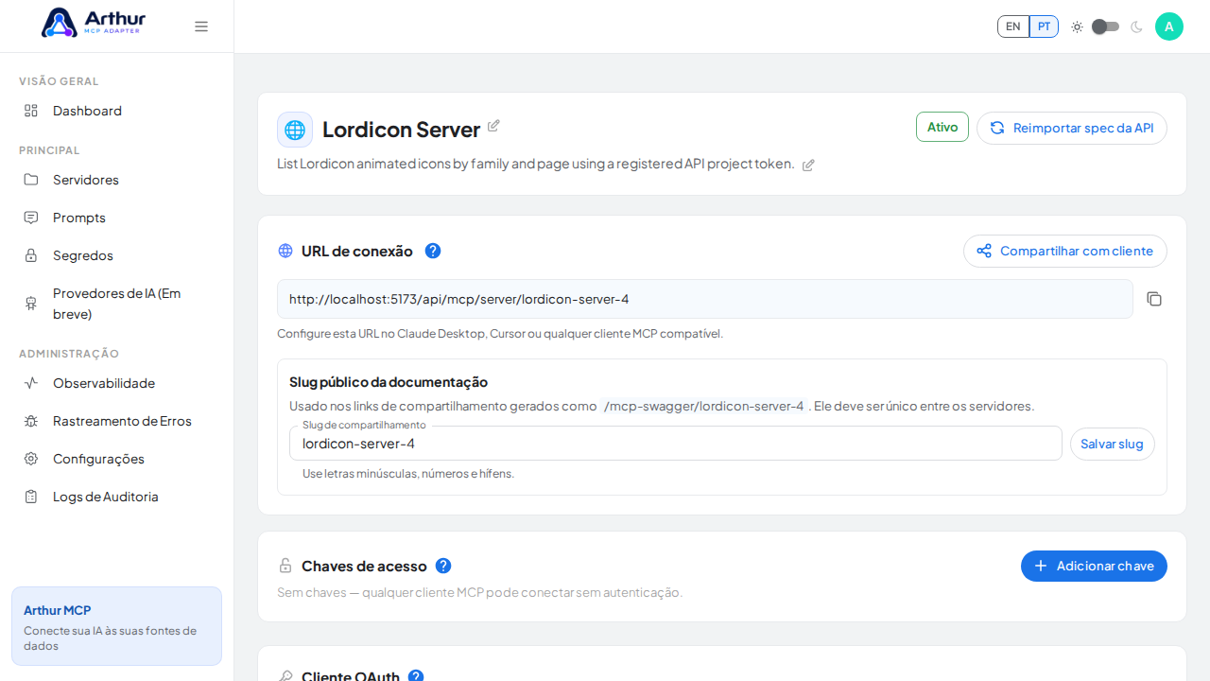Click the Ativo status badge

[942, 127]
